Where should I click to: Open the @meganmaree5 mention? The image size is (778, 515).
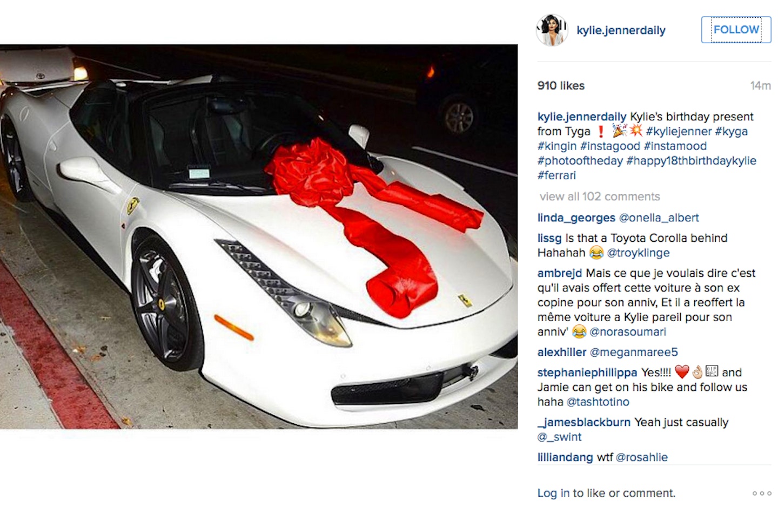pyautogui.click(x=634, y=352)
